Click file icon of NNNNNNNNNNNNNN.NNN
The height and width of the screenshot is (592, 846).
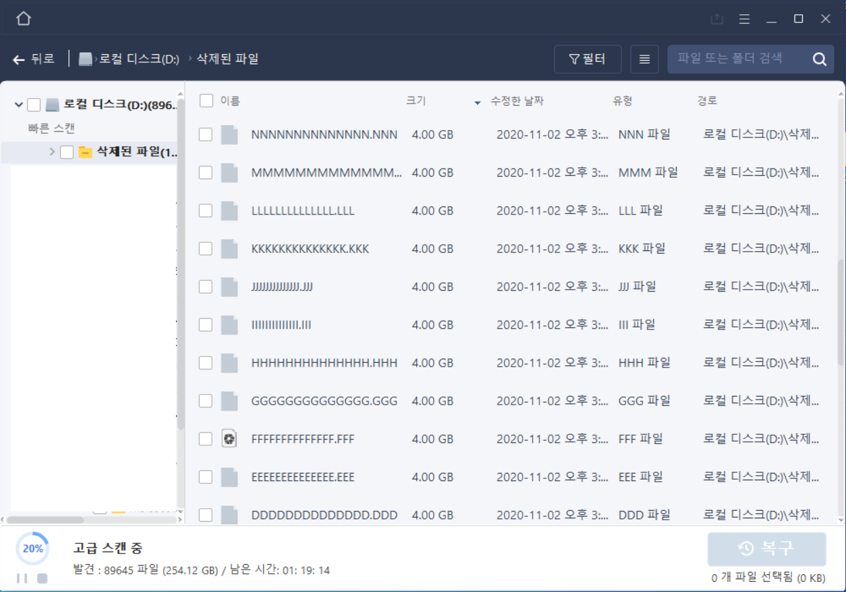pyautogui.click(x=229, y=135)
